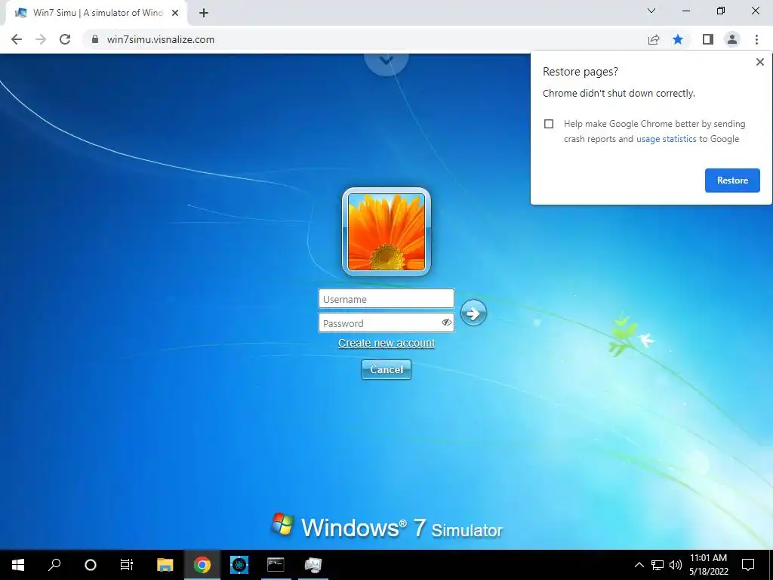This screenshot has height=580, width=773.
Task: Switch to Chrome in taskbar
Action: (202, 565)
